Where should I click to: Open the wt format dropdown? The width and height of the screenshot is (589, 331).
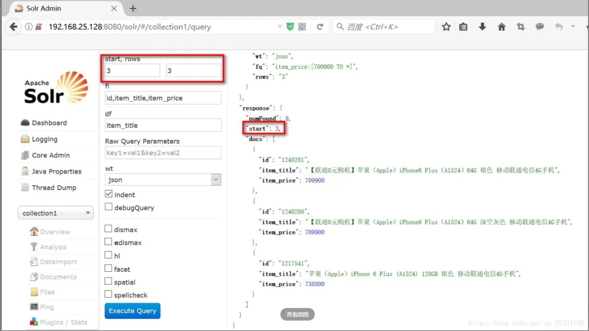click(163, 180)
